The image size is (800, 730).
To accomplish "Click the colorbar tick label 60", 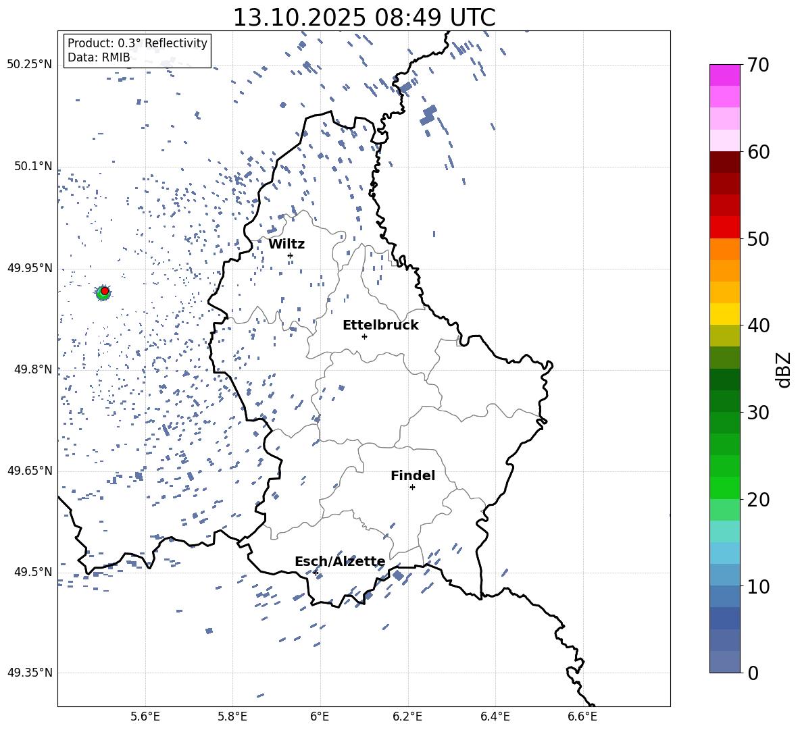I will [758, 152].
